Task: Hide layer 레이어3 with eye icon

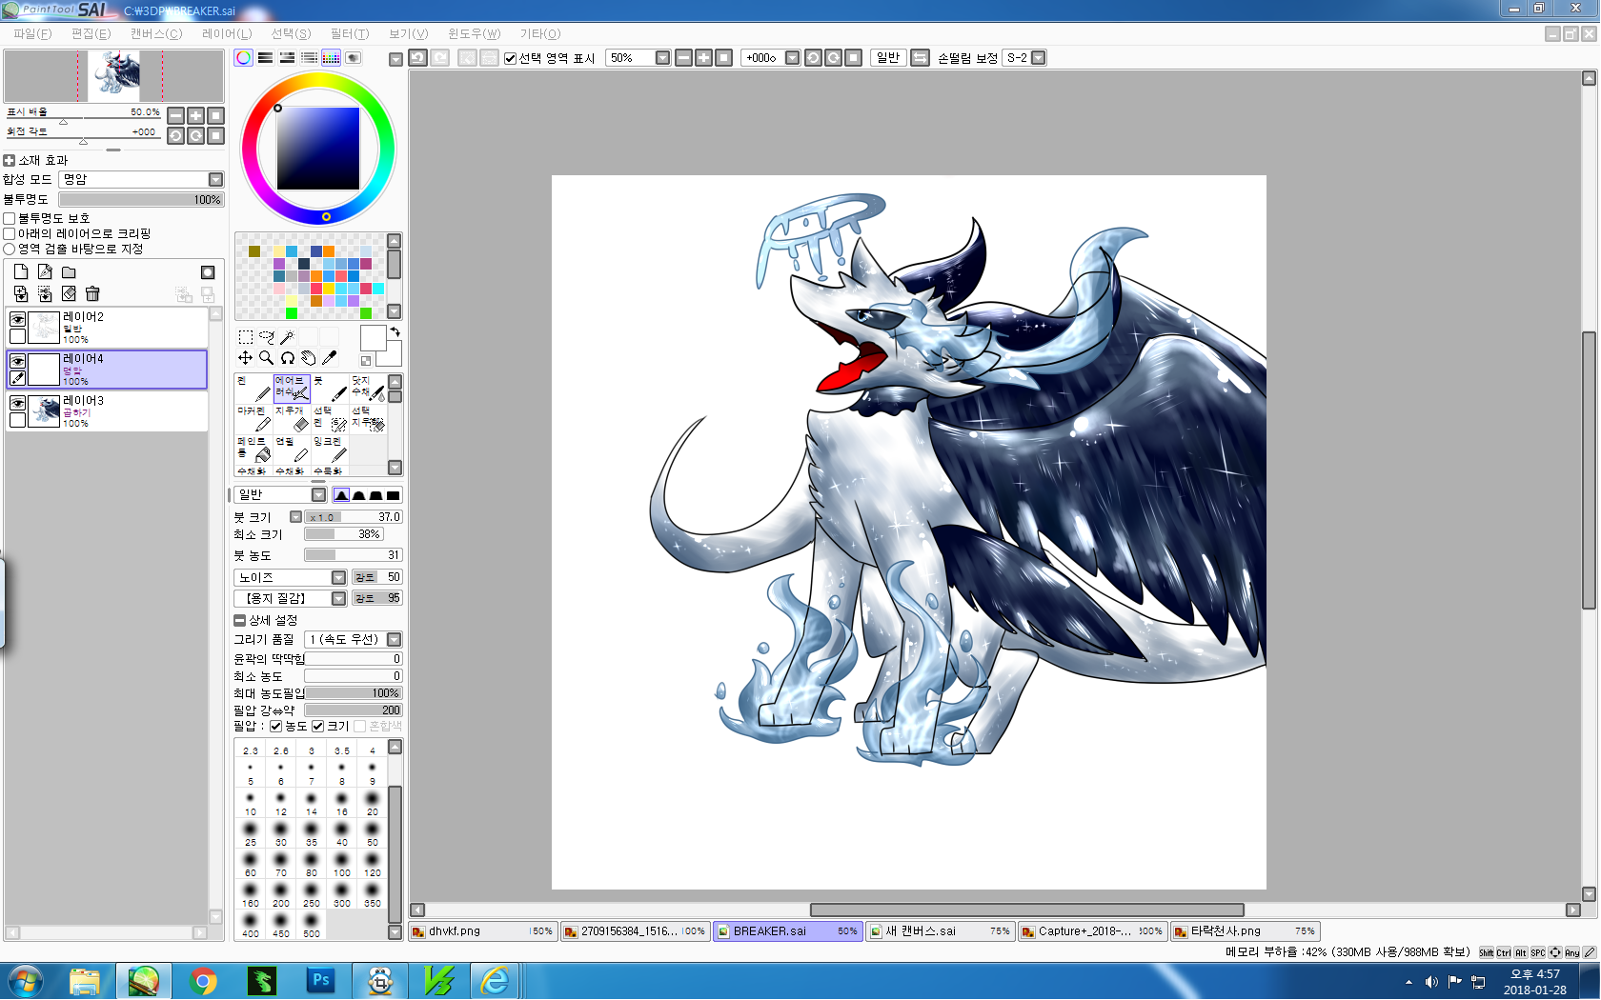Action: (x=17, y=403)
